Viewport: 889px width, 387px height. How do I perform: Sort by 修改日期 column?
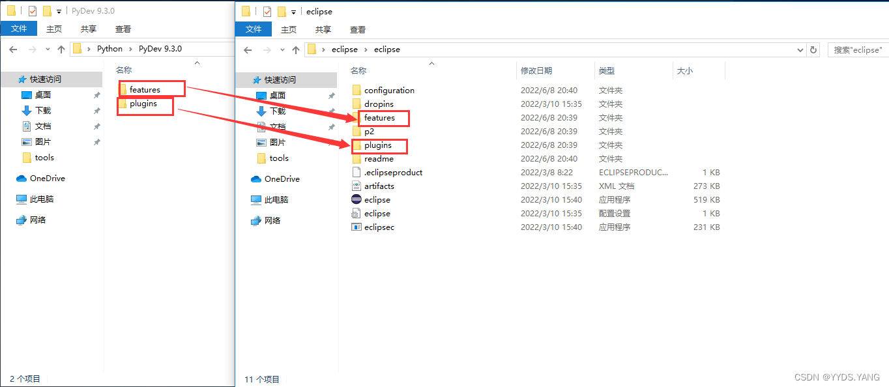tap(536, 70)
